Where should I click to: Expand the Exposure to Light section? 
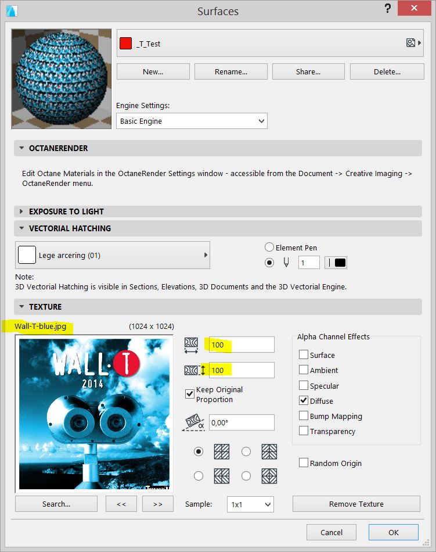(22, 212)
